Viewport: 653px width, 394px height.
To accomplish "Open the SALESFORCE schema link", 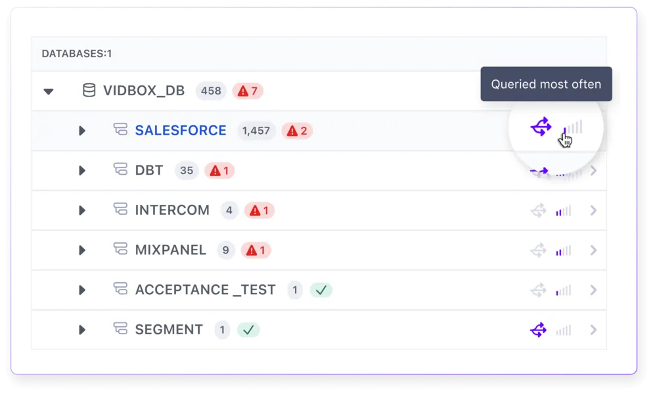I will pos(180,130).
